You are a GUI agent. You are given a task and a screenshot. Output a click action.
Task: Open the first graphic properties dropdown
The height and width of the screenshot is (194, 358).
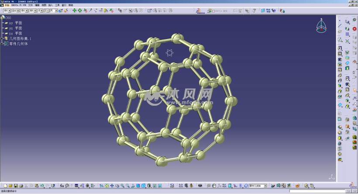(7, 10)
